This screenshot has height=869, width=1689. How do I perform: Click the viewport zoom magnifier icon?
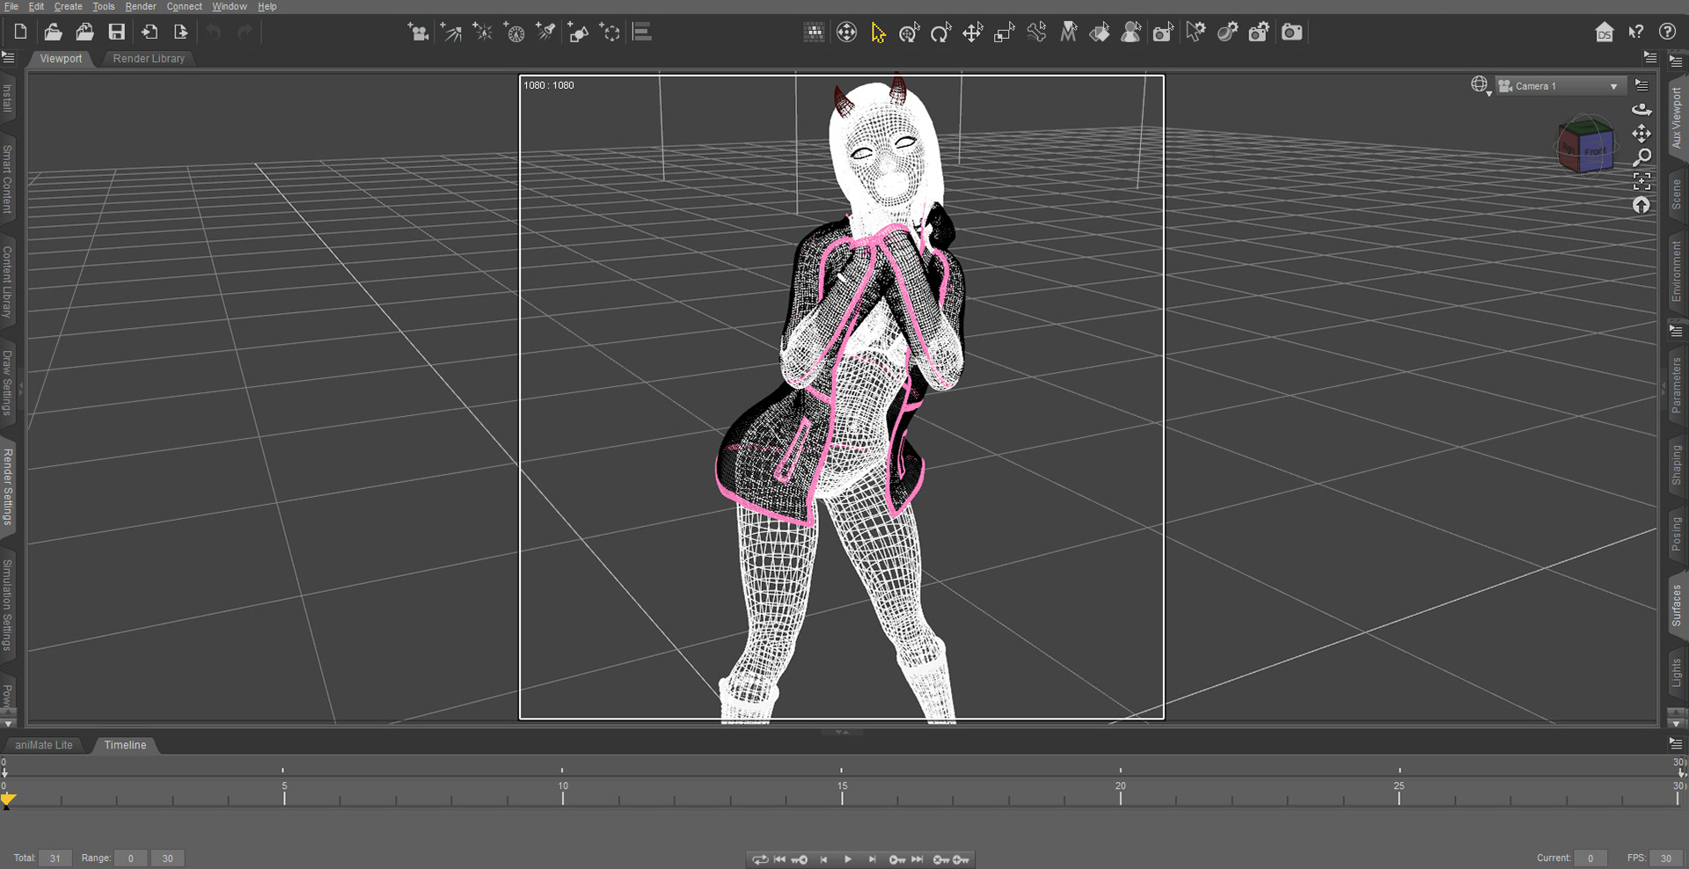pos(1641,157)
